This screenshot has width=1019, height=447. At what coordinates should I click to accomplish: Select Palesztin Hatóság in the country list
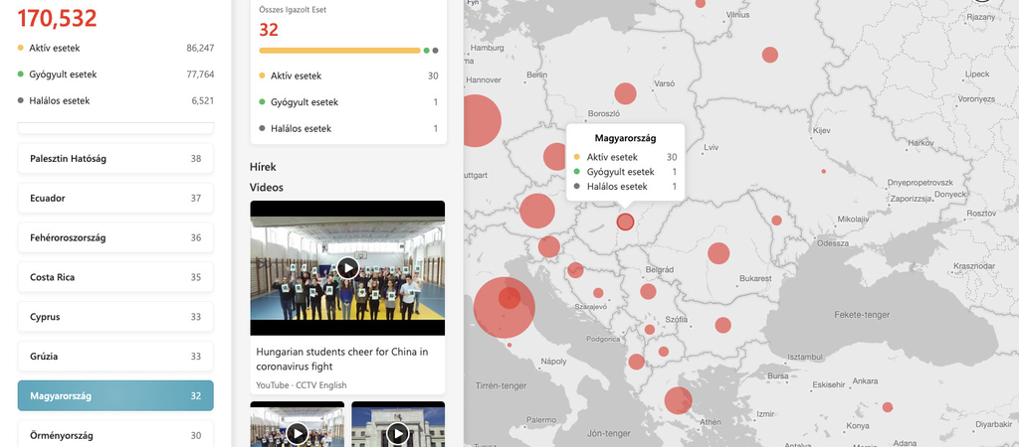click(115, 158)
